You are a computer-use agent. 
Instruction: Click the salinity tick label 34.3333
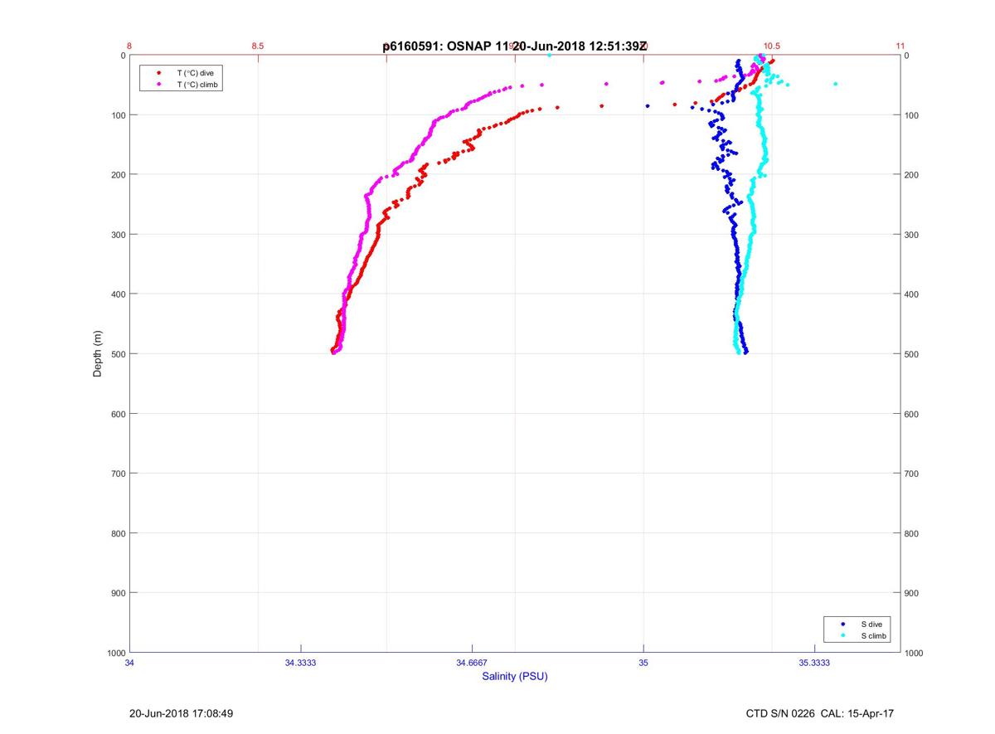(300, 663)
